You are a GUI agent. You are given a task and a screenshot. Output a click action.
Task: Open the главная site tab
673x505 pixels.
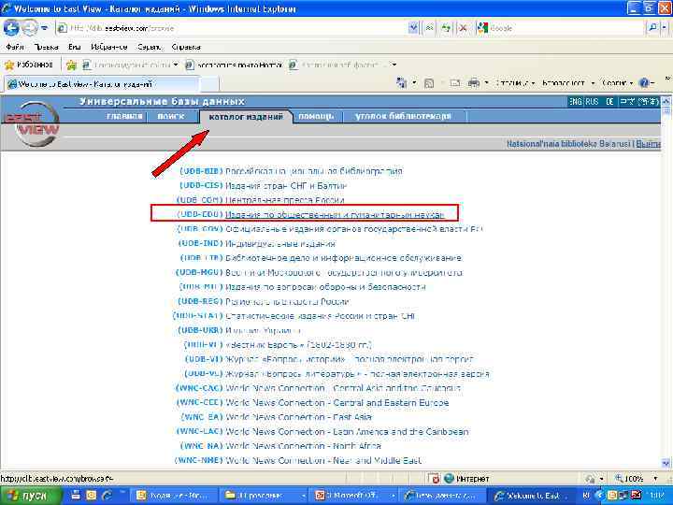(124, 116)
